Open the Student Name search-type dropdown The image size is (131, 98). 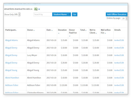click(62, 14)
